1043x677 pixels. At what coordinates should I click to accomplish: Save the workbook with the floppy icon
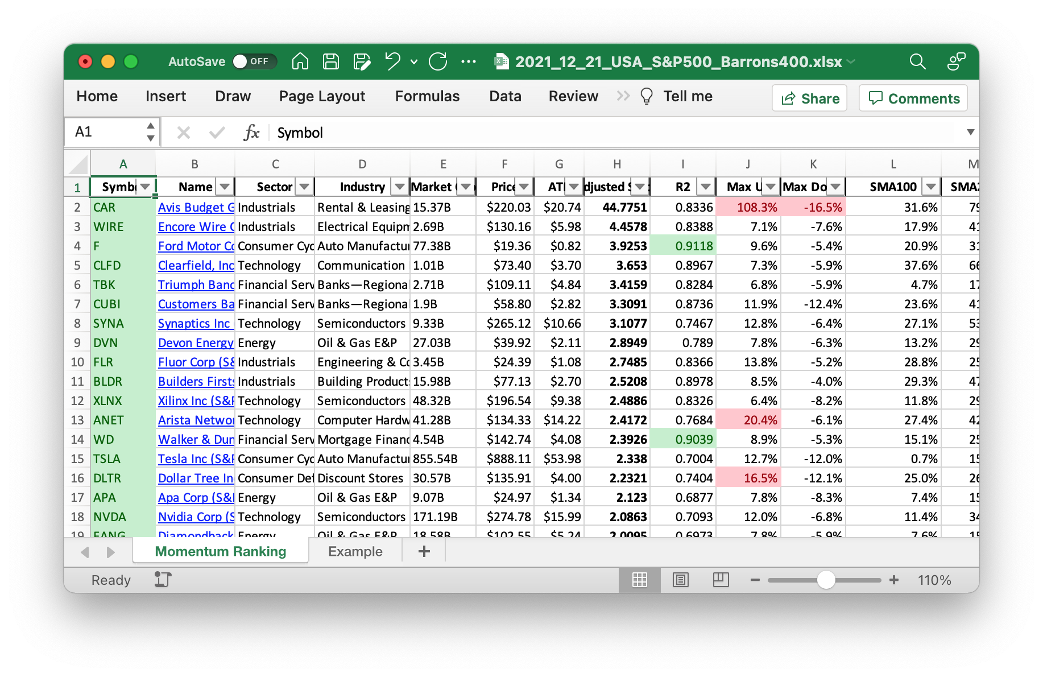[x=330, y=61]
